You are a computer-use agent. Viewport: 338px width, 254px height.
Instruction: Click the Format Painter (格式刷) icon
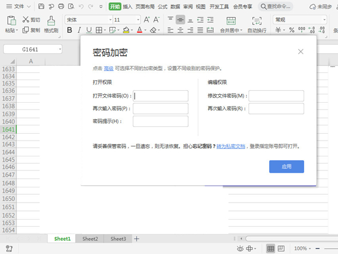coord(51,20)
